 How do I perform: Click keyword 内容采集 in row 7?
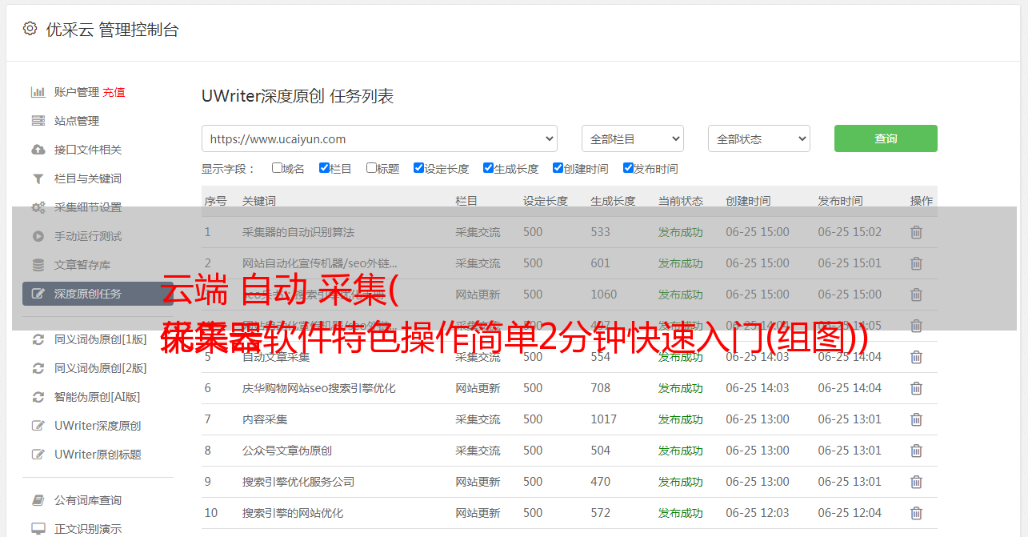pos(265,419)
